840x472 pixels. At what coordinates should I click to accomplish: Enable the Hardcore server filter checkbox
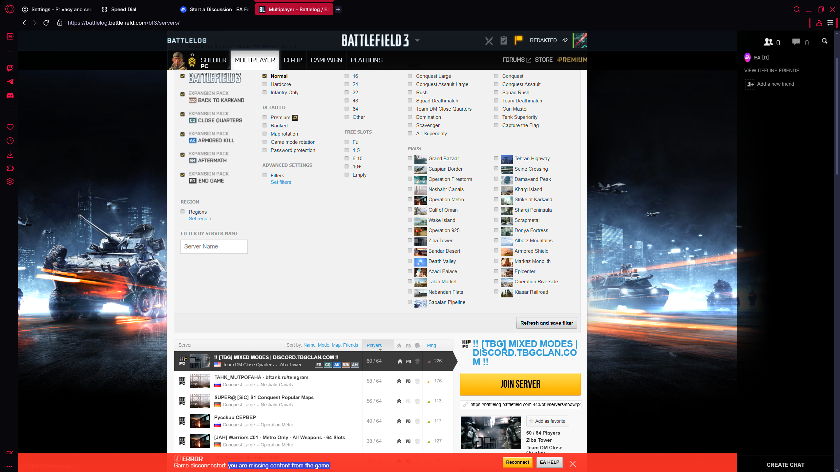[x=265, y=84]
